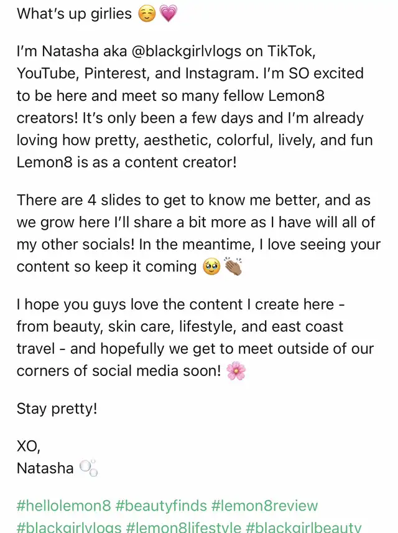Click the teary pleading face emoji
Image resolution: width=398 pixels, height=533 pixels.
pos(211,267)
